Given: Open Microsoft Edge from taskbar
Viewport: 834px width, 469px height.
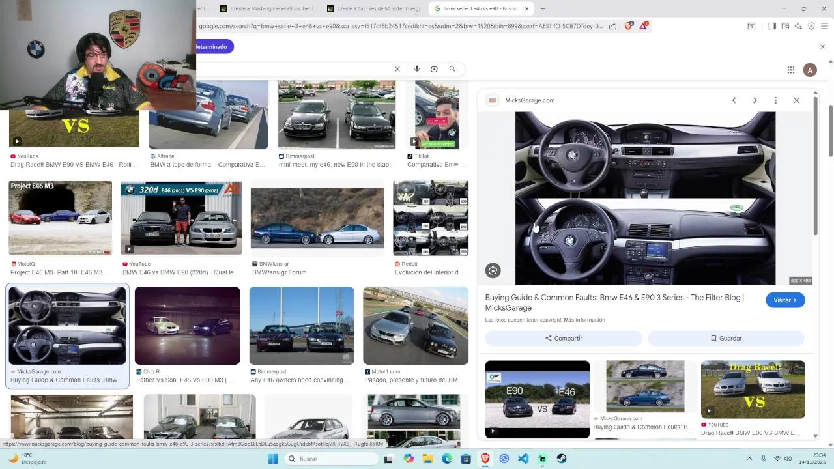Looking at the screenshot, I should coord(447,459).
